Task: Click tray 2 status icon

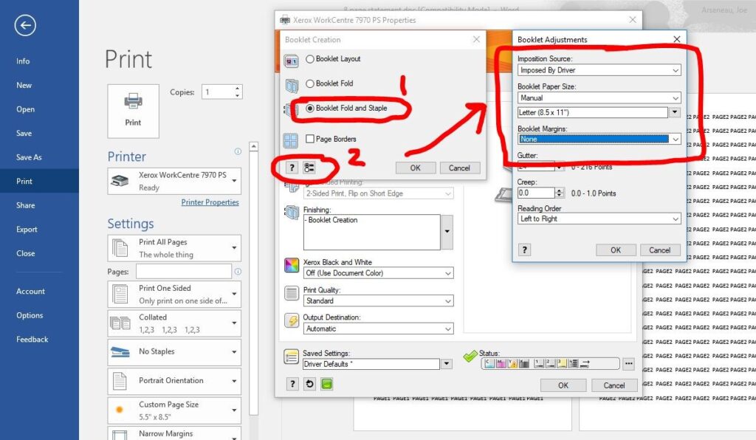Action: pos(551,363)
